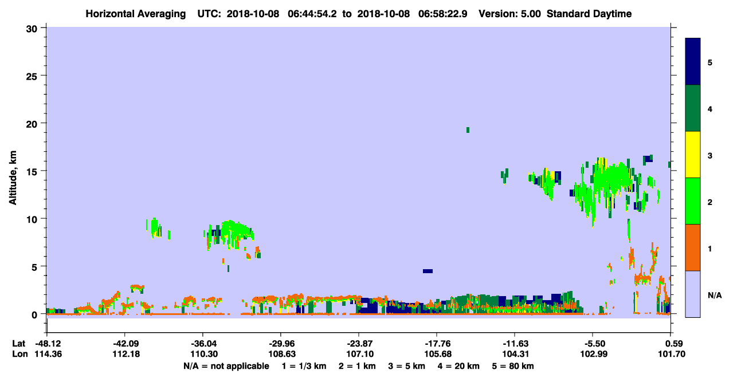Click the '4 = 20 km' legend text
745x382 pixels.
click(459, 366)
